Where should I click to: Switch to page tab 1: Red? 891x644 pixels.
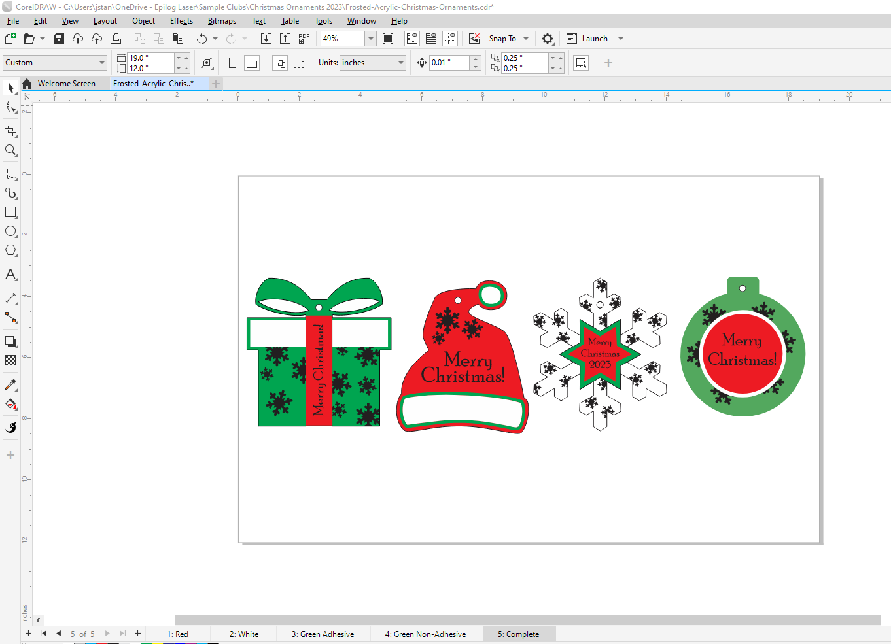click(177, 634)
